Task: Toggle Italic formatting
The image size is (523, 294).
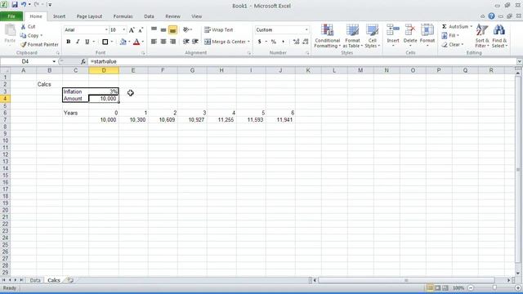Action: pyautogui.click(x=78, y=42)
